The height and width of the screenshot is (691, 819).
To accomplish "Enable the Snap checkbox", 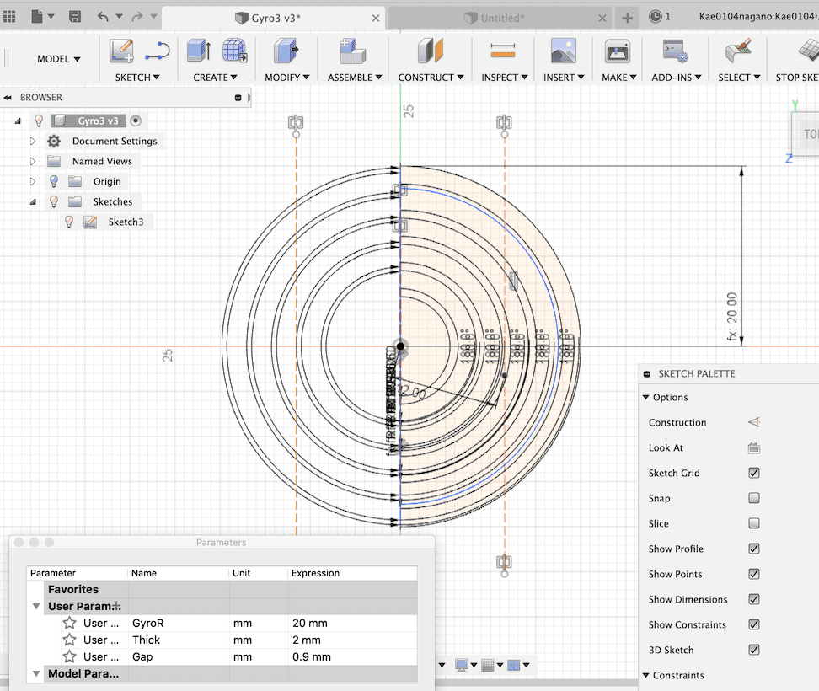I will [754, 498].
